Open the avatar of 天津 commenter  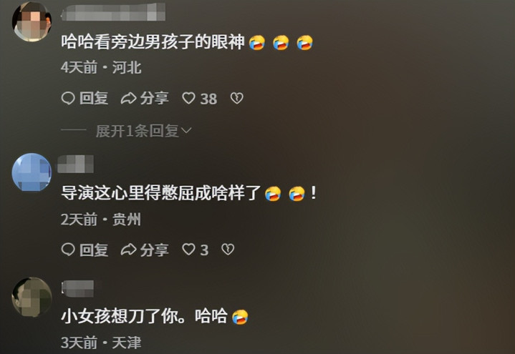click(32, 298)
